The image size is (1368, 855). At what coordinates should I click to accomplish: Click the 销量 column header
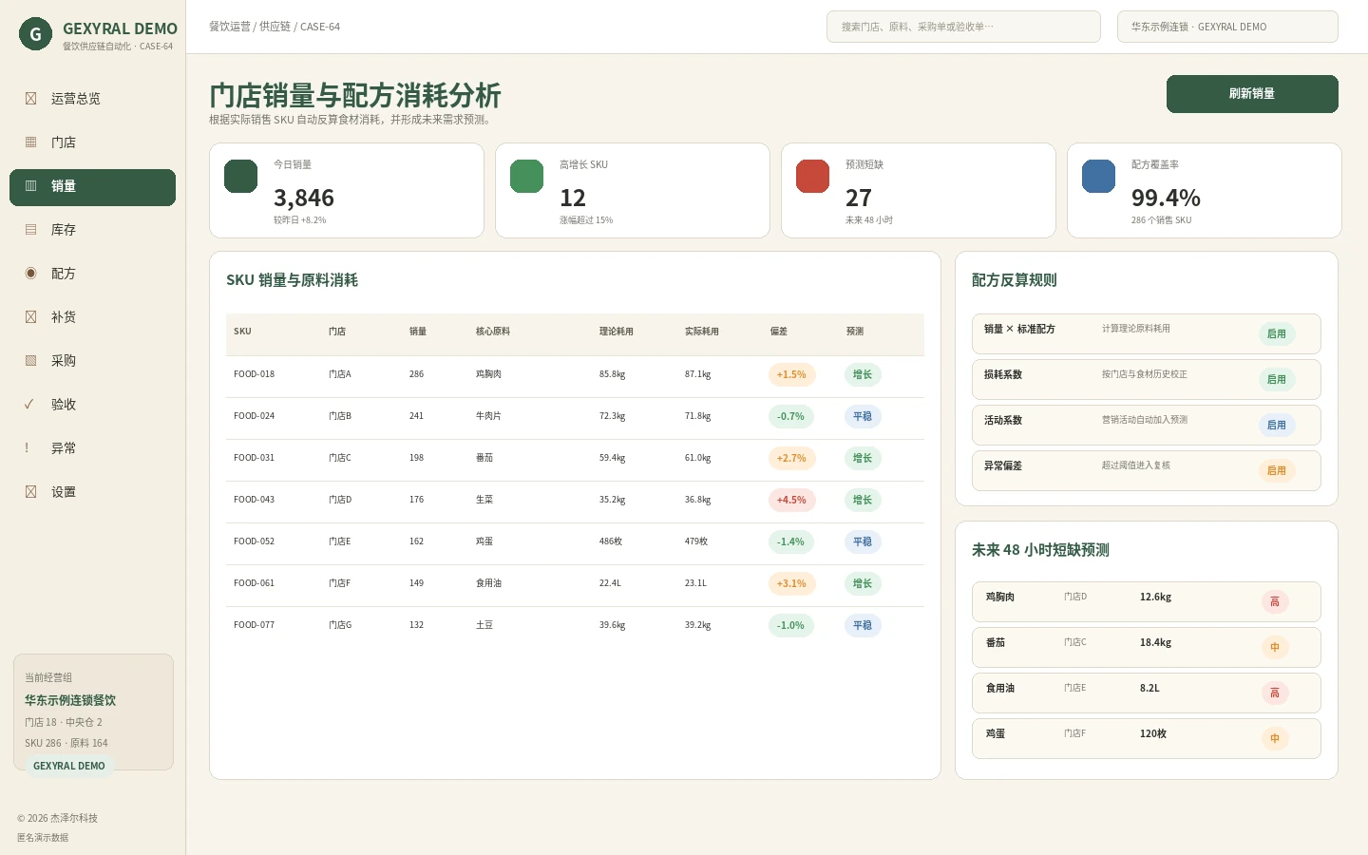click(x=418, y=332)
